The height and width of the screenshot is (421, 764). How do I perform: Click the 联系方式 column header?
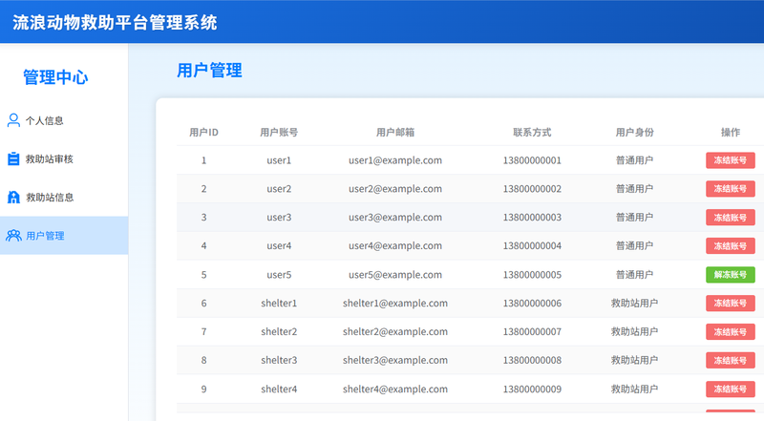pos(532,132)
